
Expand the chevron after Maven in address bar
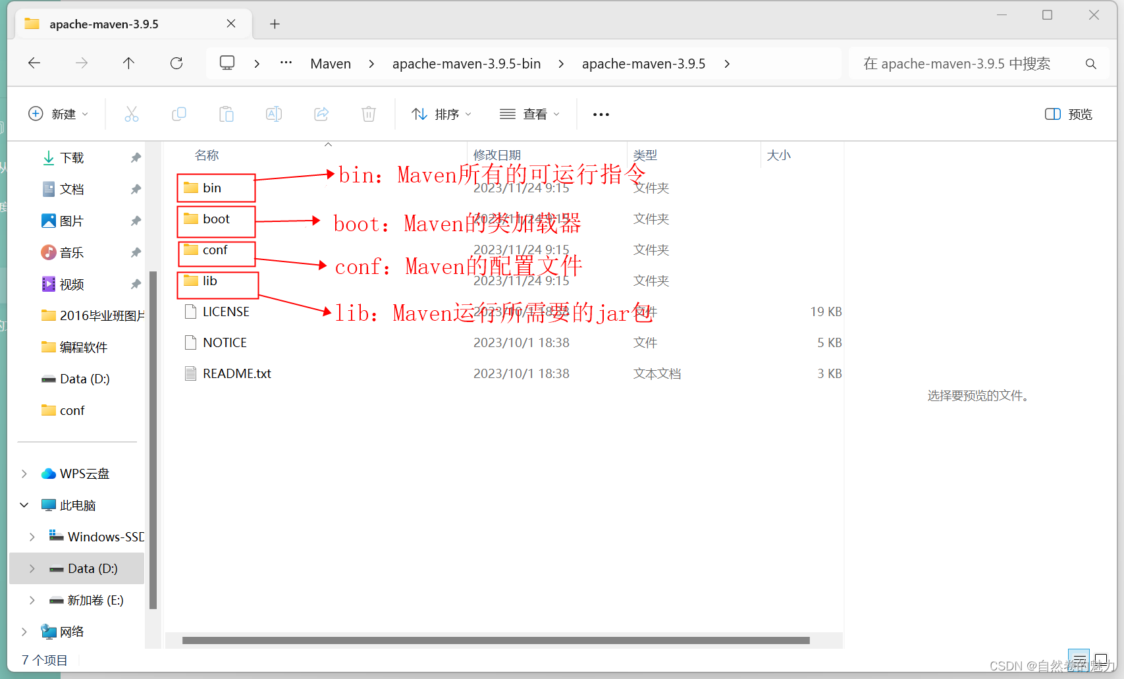pyautogui.click(x=371, y=64)
